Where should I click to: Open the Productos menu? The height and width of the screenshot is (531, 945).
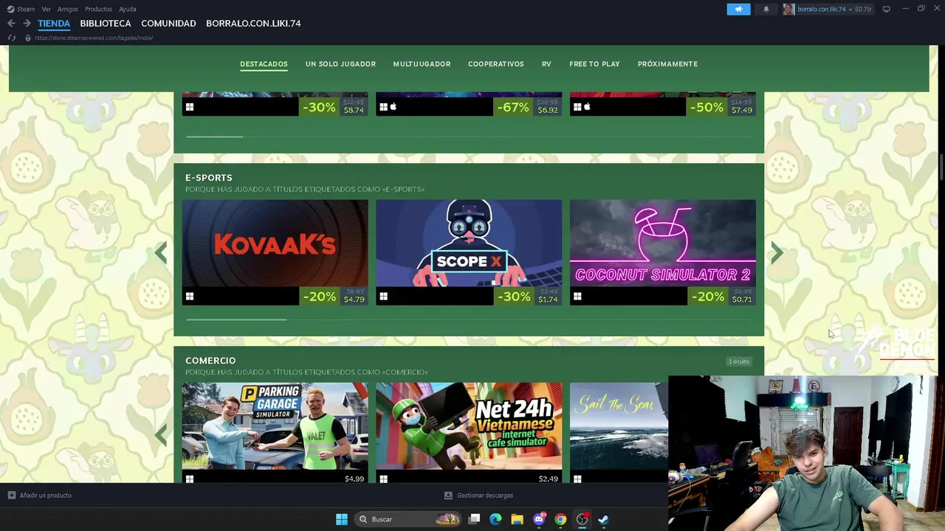98,9
